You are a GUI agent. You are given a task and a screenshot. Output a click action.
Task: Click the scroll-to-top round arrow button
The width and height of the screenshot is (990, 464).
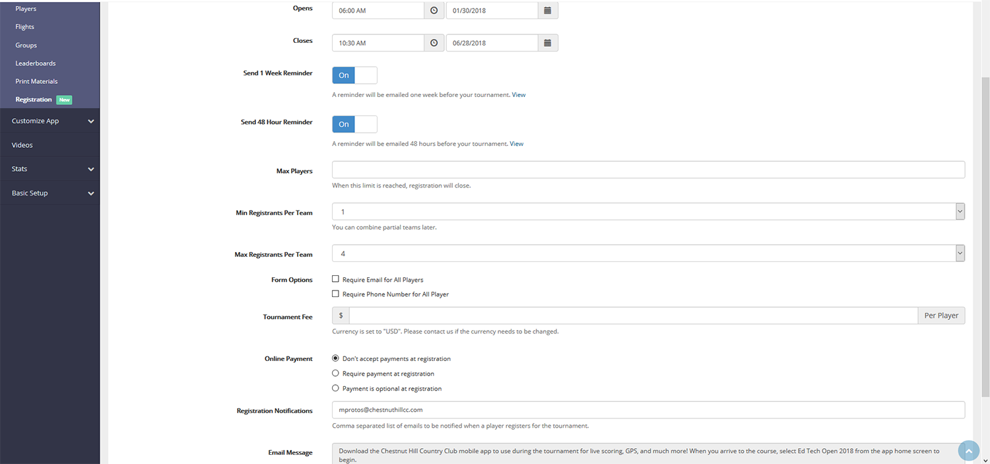tap(968, 450)
